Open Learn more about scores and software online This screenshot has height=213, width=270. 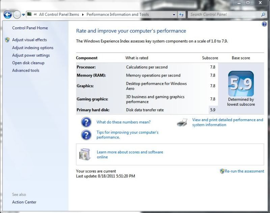pyautogui.click(x=130, y=155)
